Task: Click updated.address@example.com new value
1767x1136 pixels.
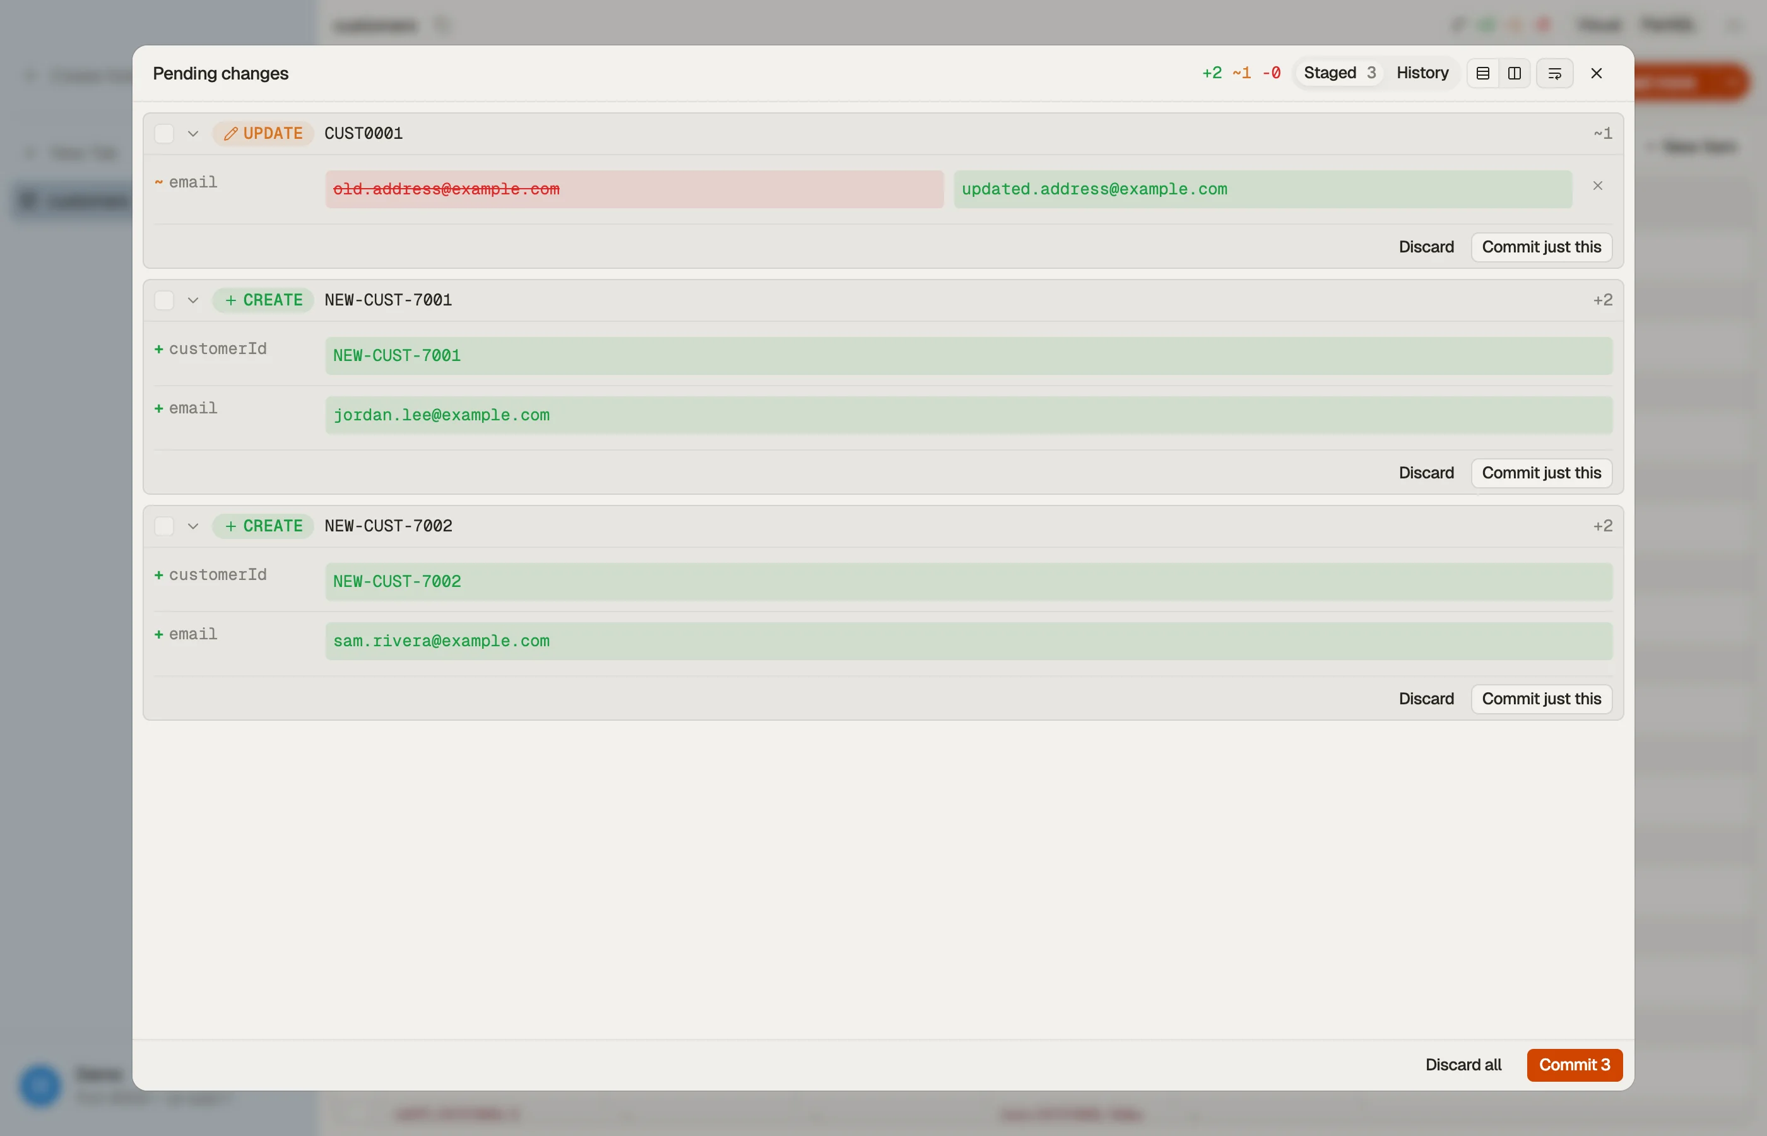Action: (x=1263, y=189)
